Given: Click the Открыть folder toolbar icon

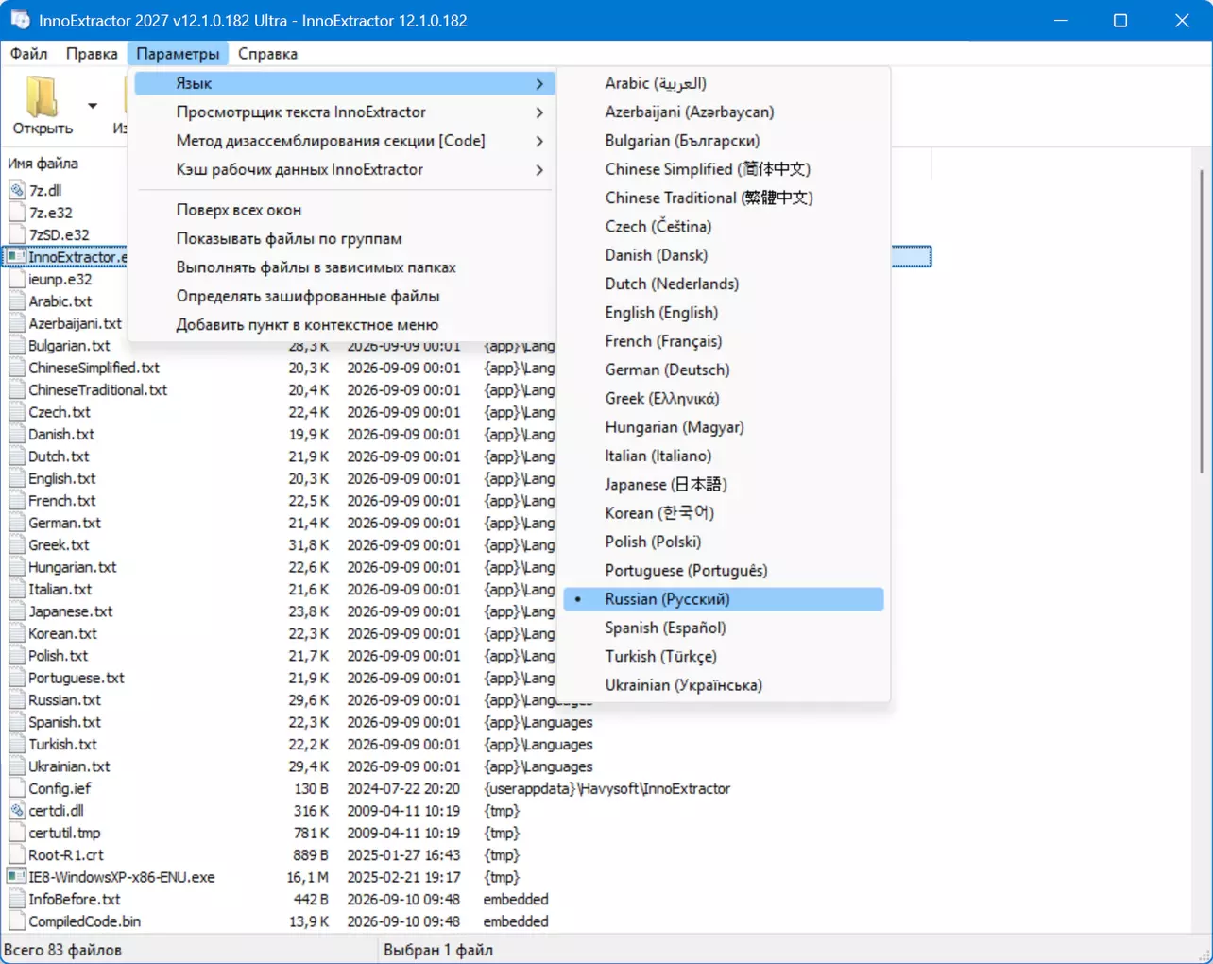Looking at the screenshot, I should [42, 96].
